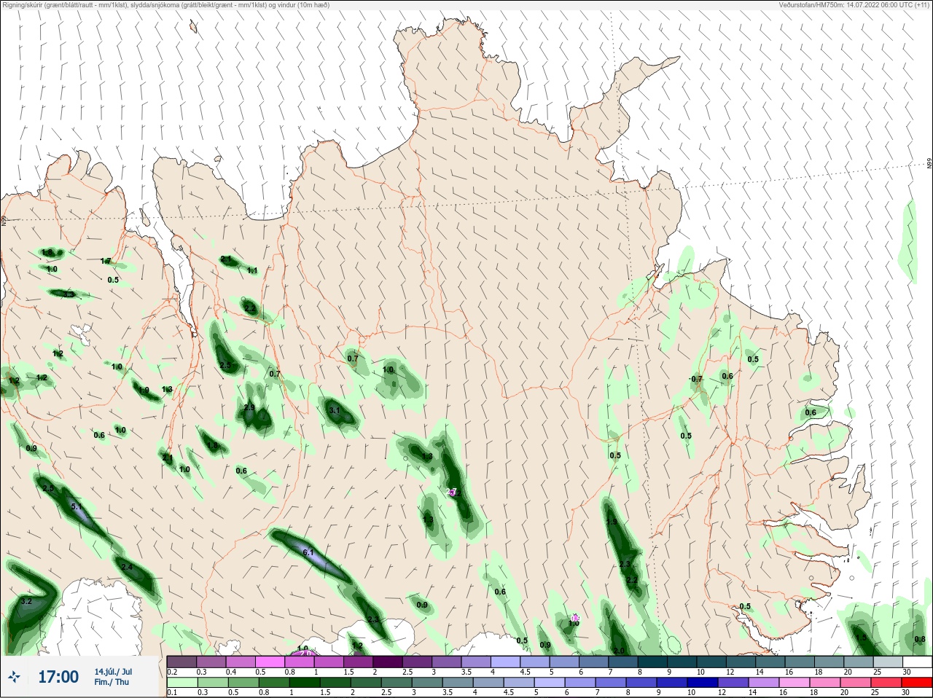Click the 17:00 forecast time label
The width and height of the screenshot is (933, 698).
pos(58,677)
